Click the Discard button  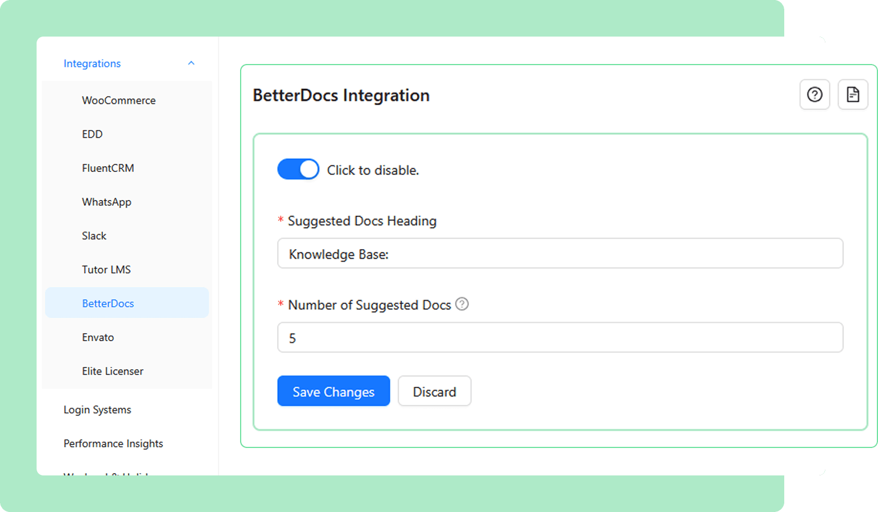coord(434,391)
